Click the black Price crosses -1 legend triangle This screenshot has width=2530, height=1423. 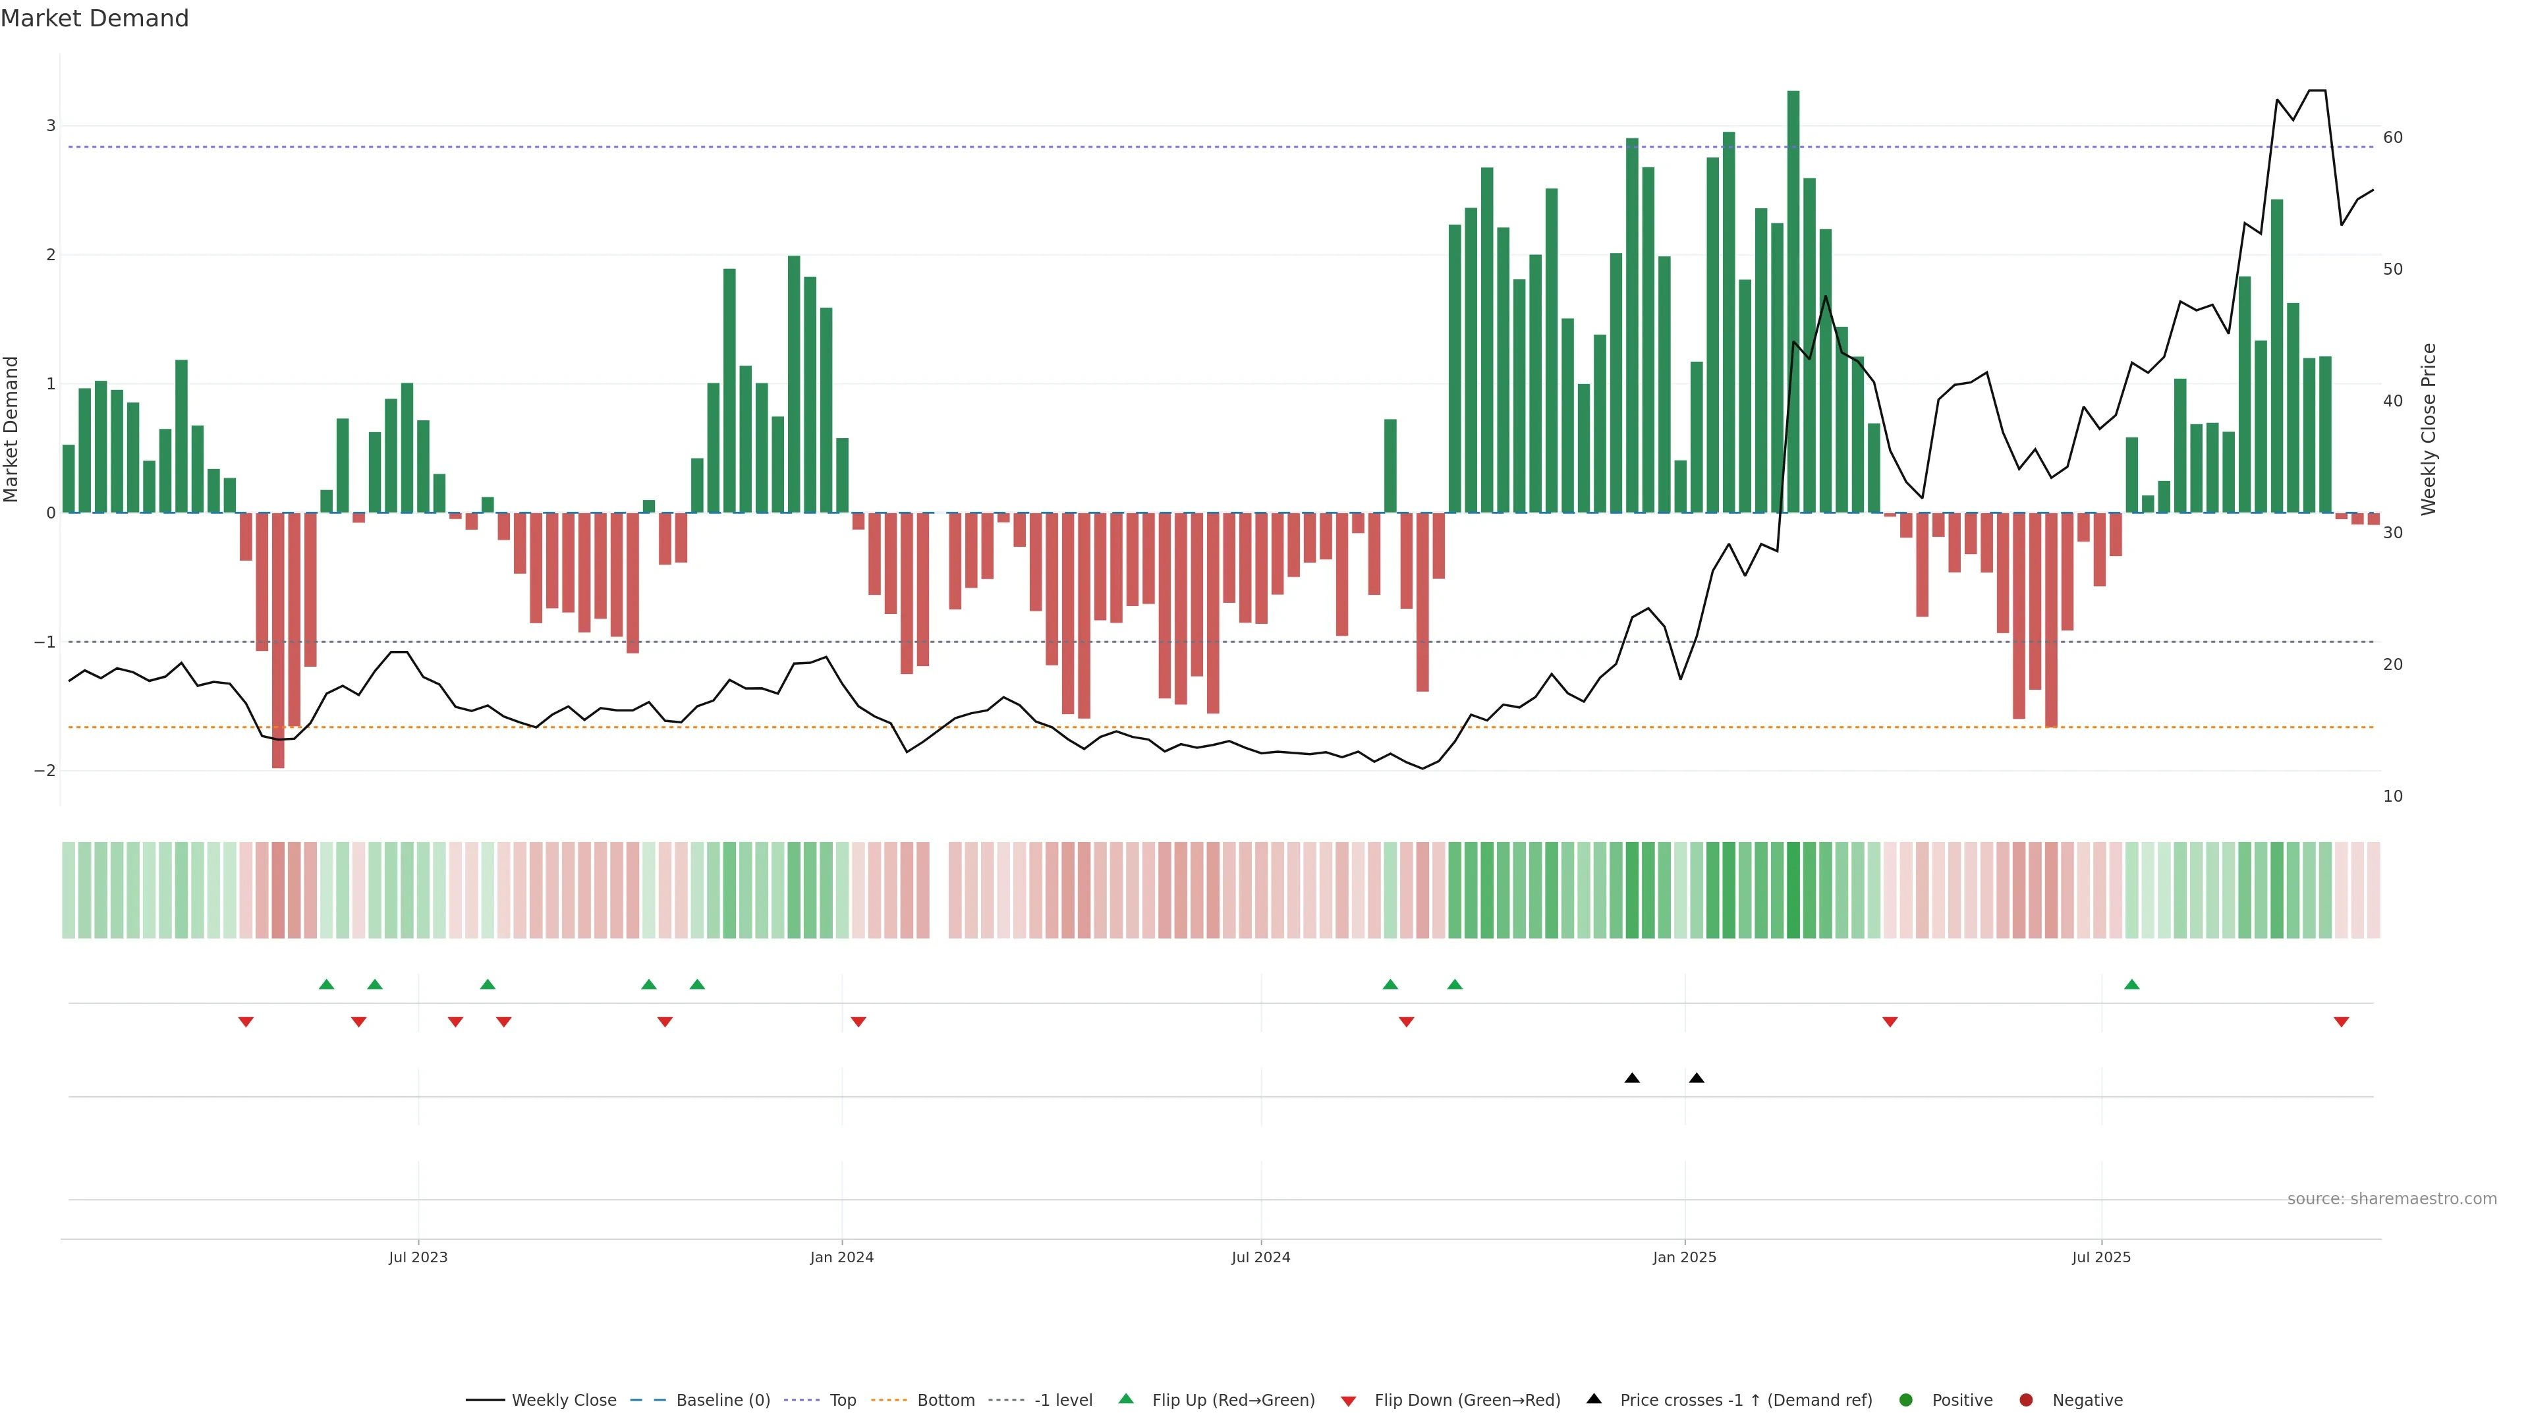coord(1594,1399)
